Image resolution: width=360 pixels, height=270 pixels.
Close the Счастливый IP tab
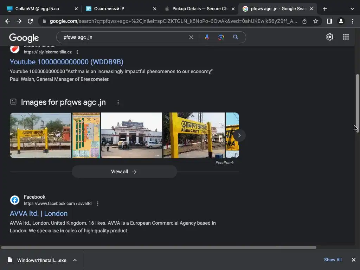(x=155, y=9)
